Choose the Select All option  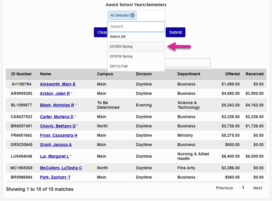pos(136,37)
